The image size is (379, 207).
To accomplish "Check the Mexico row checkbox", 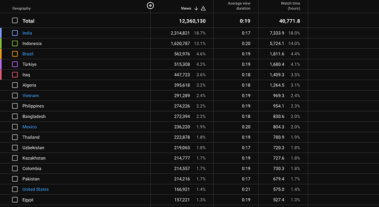I will pyautogui.click(x=15, y=127).
